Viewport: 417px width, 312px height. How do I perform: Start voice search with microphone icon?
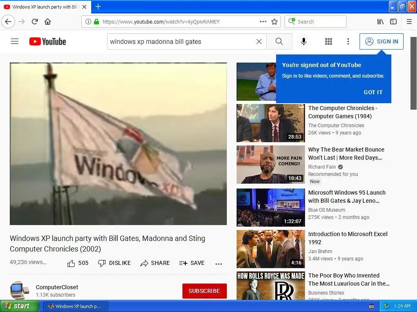click(x=303, y=41)
